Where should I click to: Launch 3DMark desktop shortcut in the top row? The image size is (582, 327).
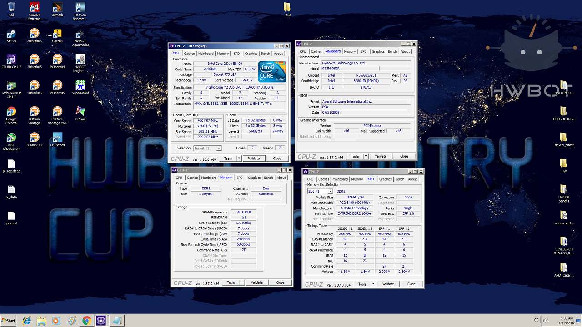pos(57,10)
